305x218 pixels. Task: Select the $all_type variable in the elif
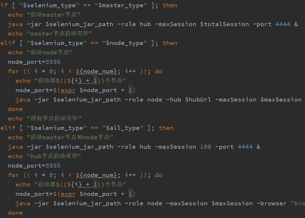tap(123, 128)
